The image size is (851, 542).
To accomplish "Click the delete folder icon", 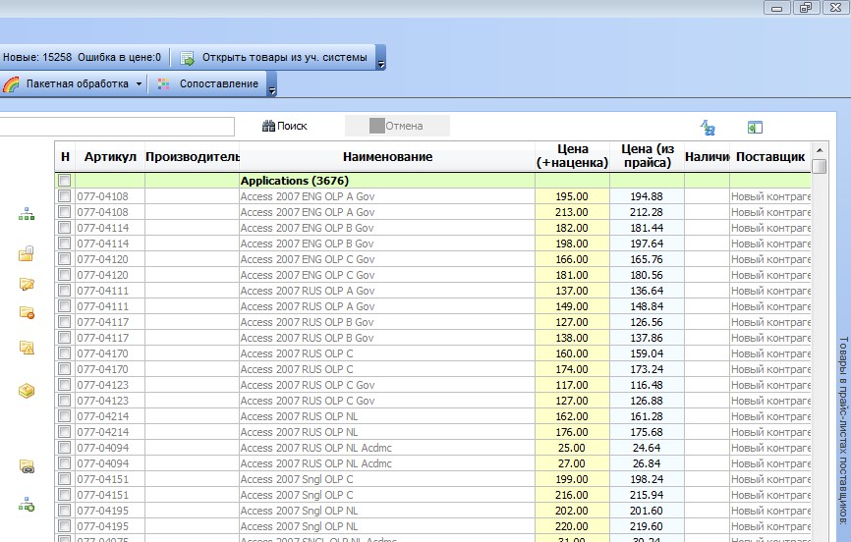I will tap(27, 312).
